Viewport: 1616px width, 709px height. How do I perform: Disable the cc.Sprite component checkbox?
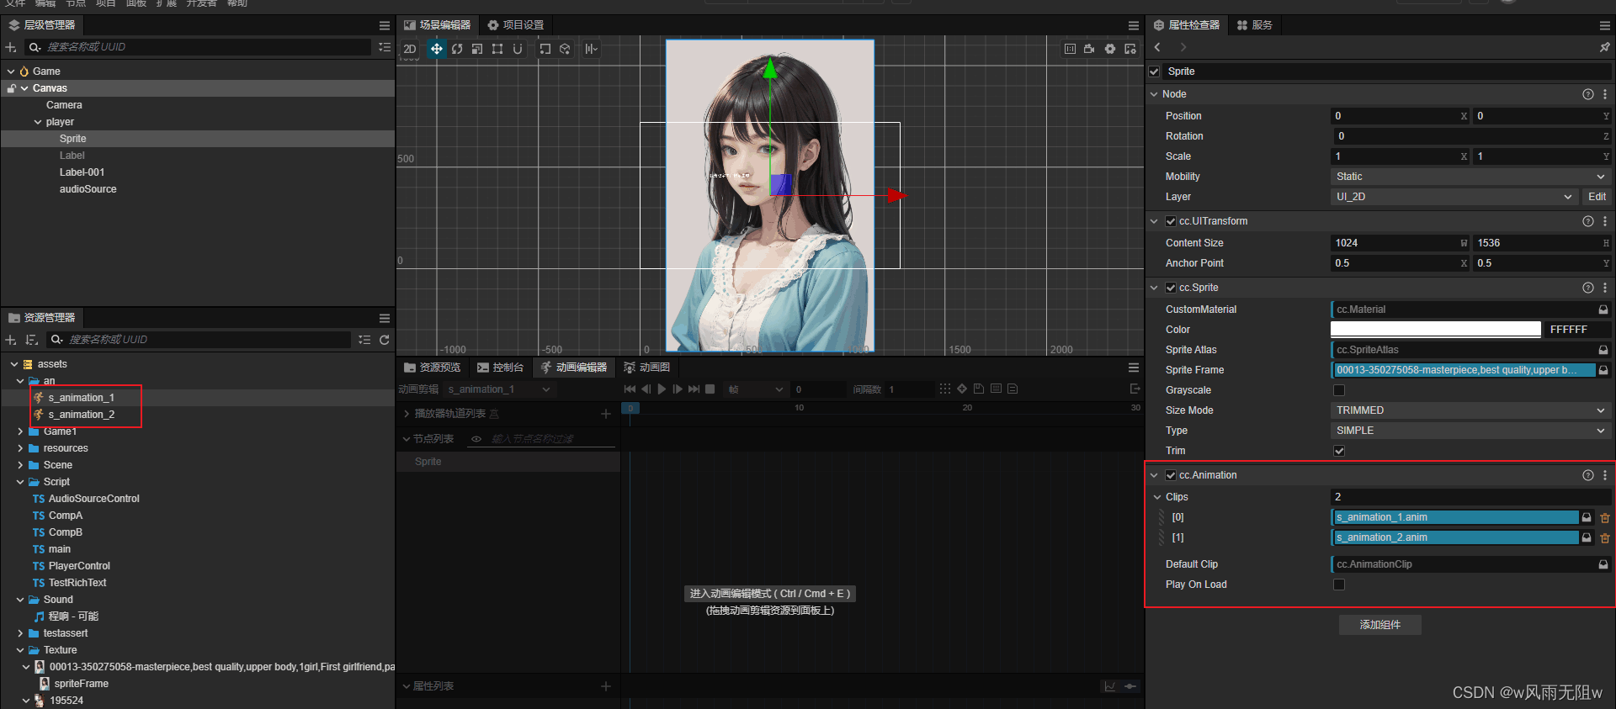click(1171, 288)
